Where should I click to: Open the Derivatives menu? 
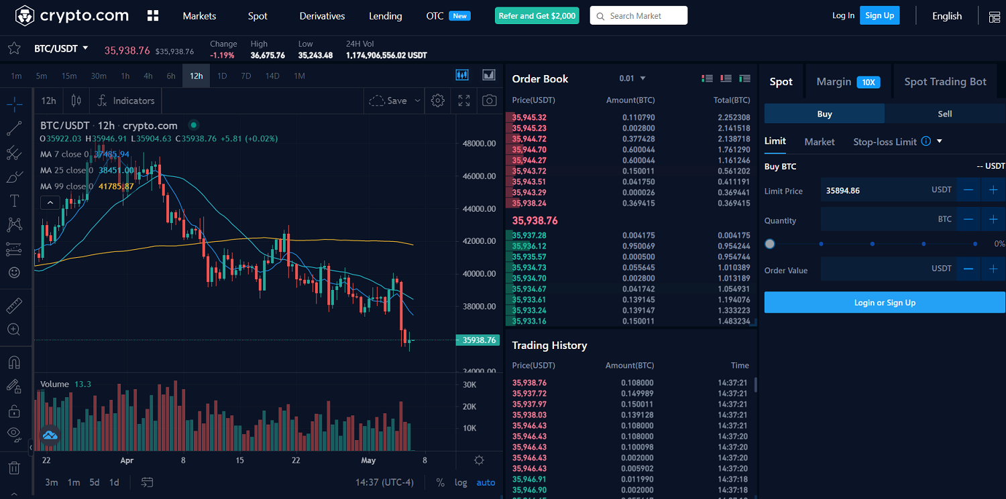click(x=322, y=16)
